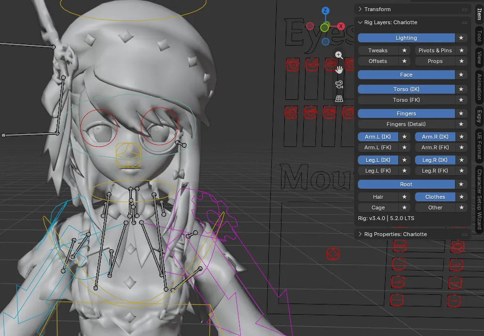Image resolution: width=484 pixels, height=336 pixels.
Task: Click the star beside Clothes
Action: [x=461, y=197]
